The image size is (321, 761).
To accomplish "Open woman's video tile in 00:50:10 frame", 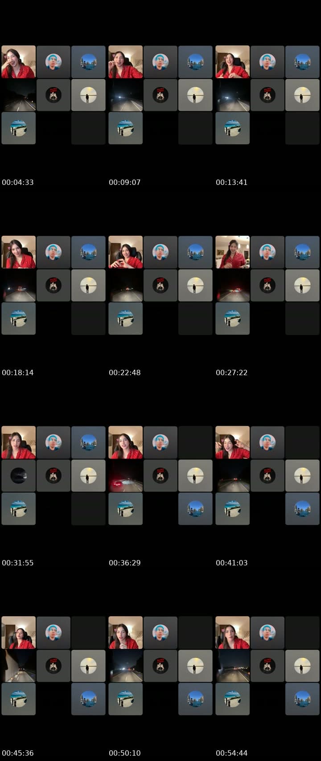I will (125, 633).
